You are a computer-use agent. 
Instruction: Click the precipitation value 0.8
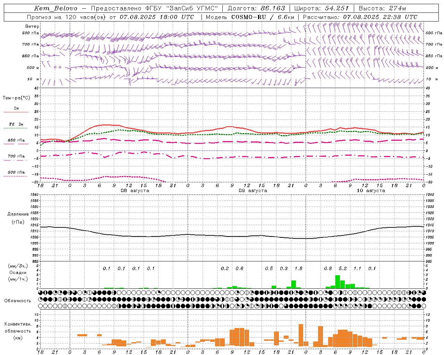(x=328, y=269)
